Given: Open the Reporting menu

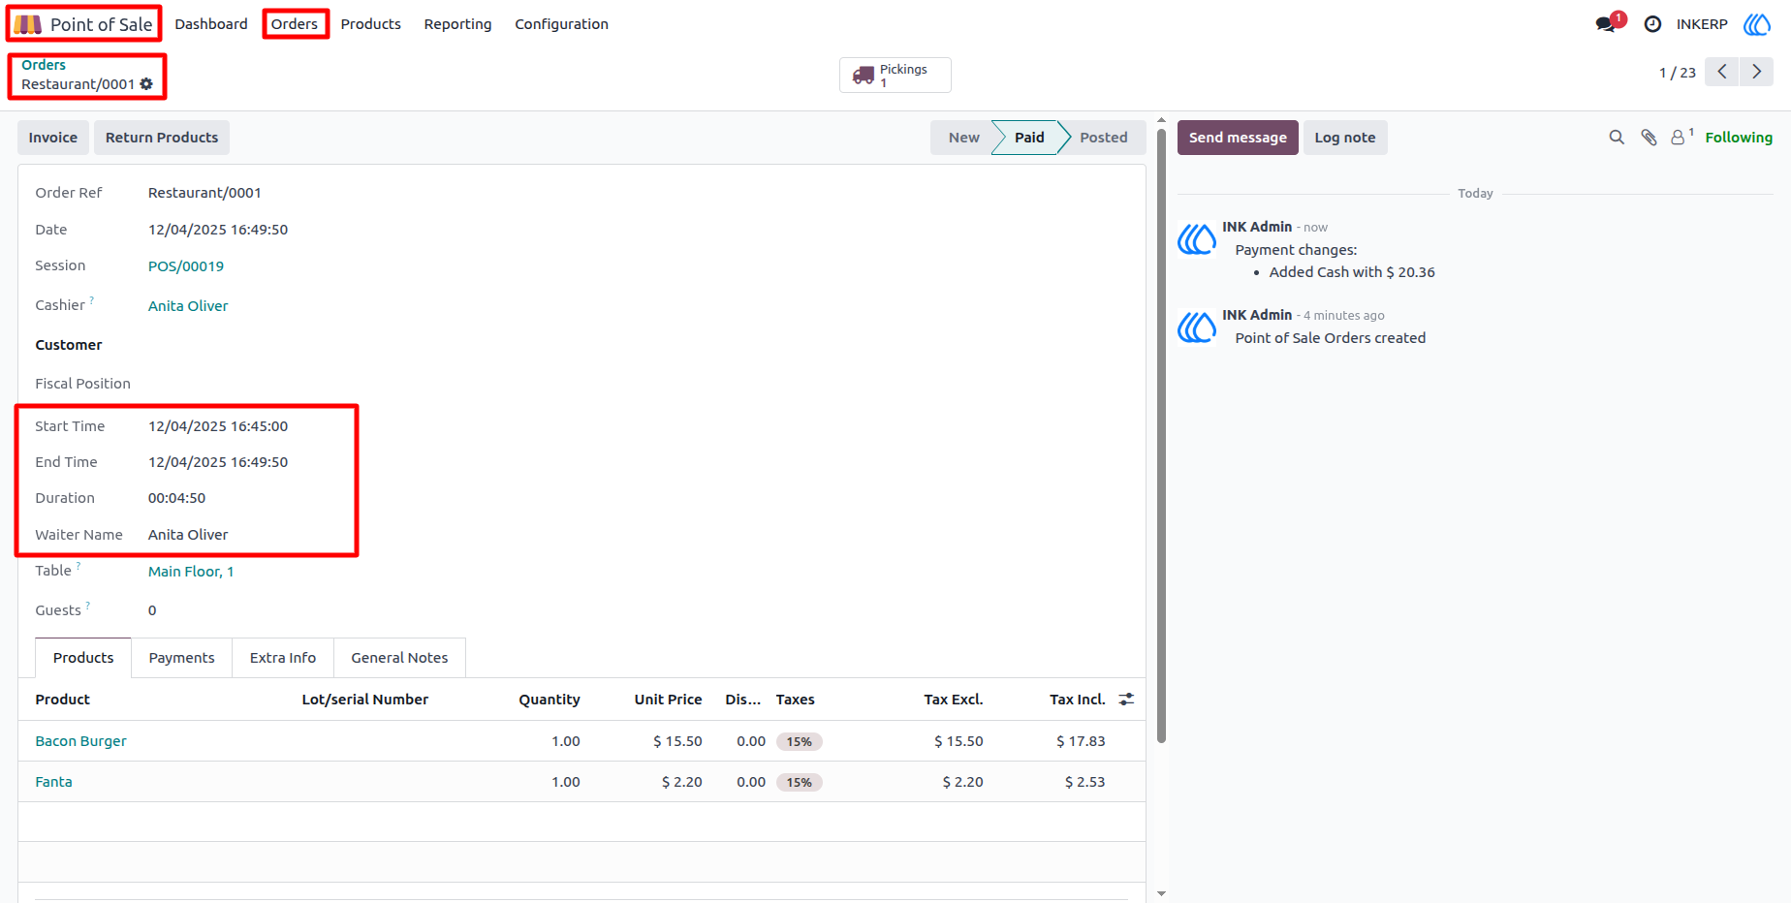Looking at the screenshot, I should click(x=457, y=24).
